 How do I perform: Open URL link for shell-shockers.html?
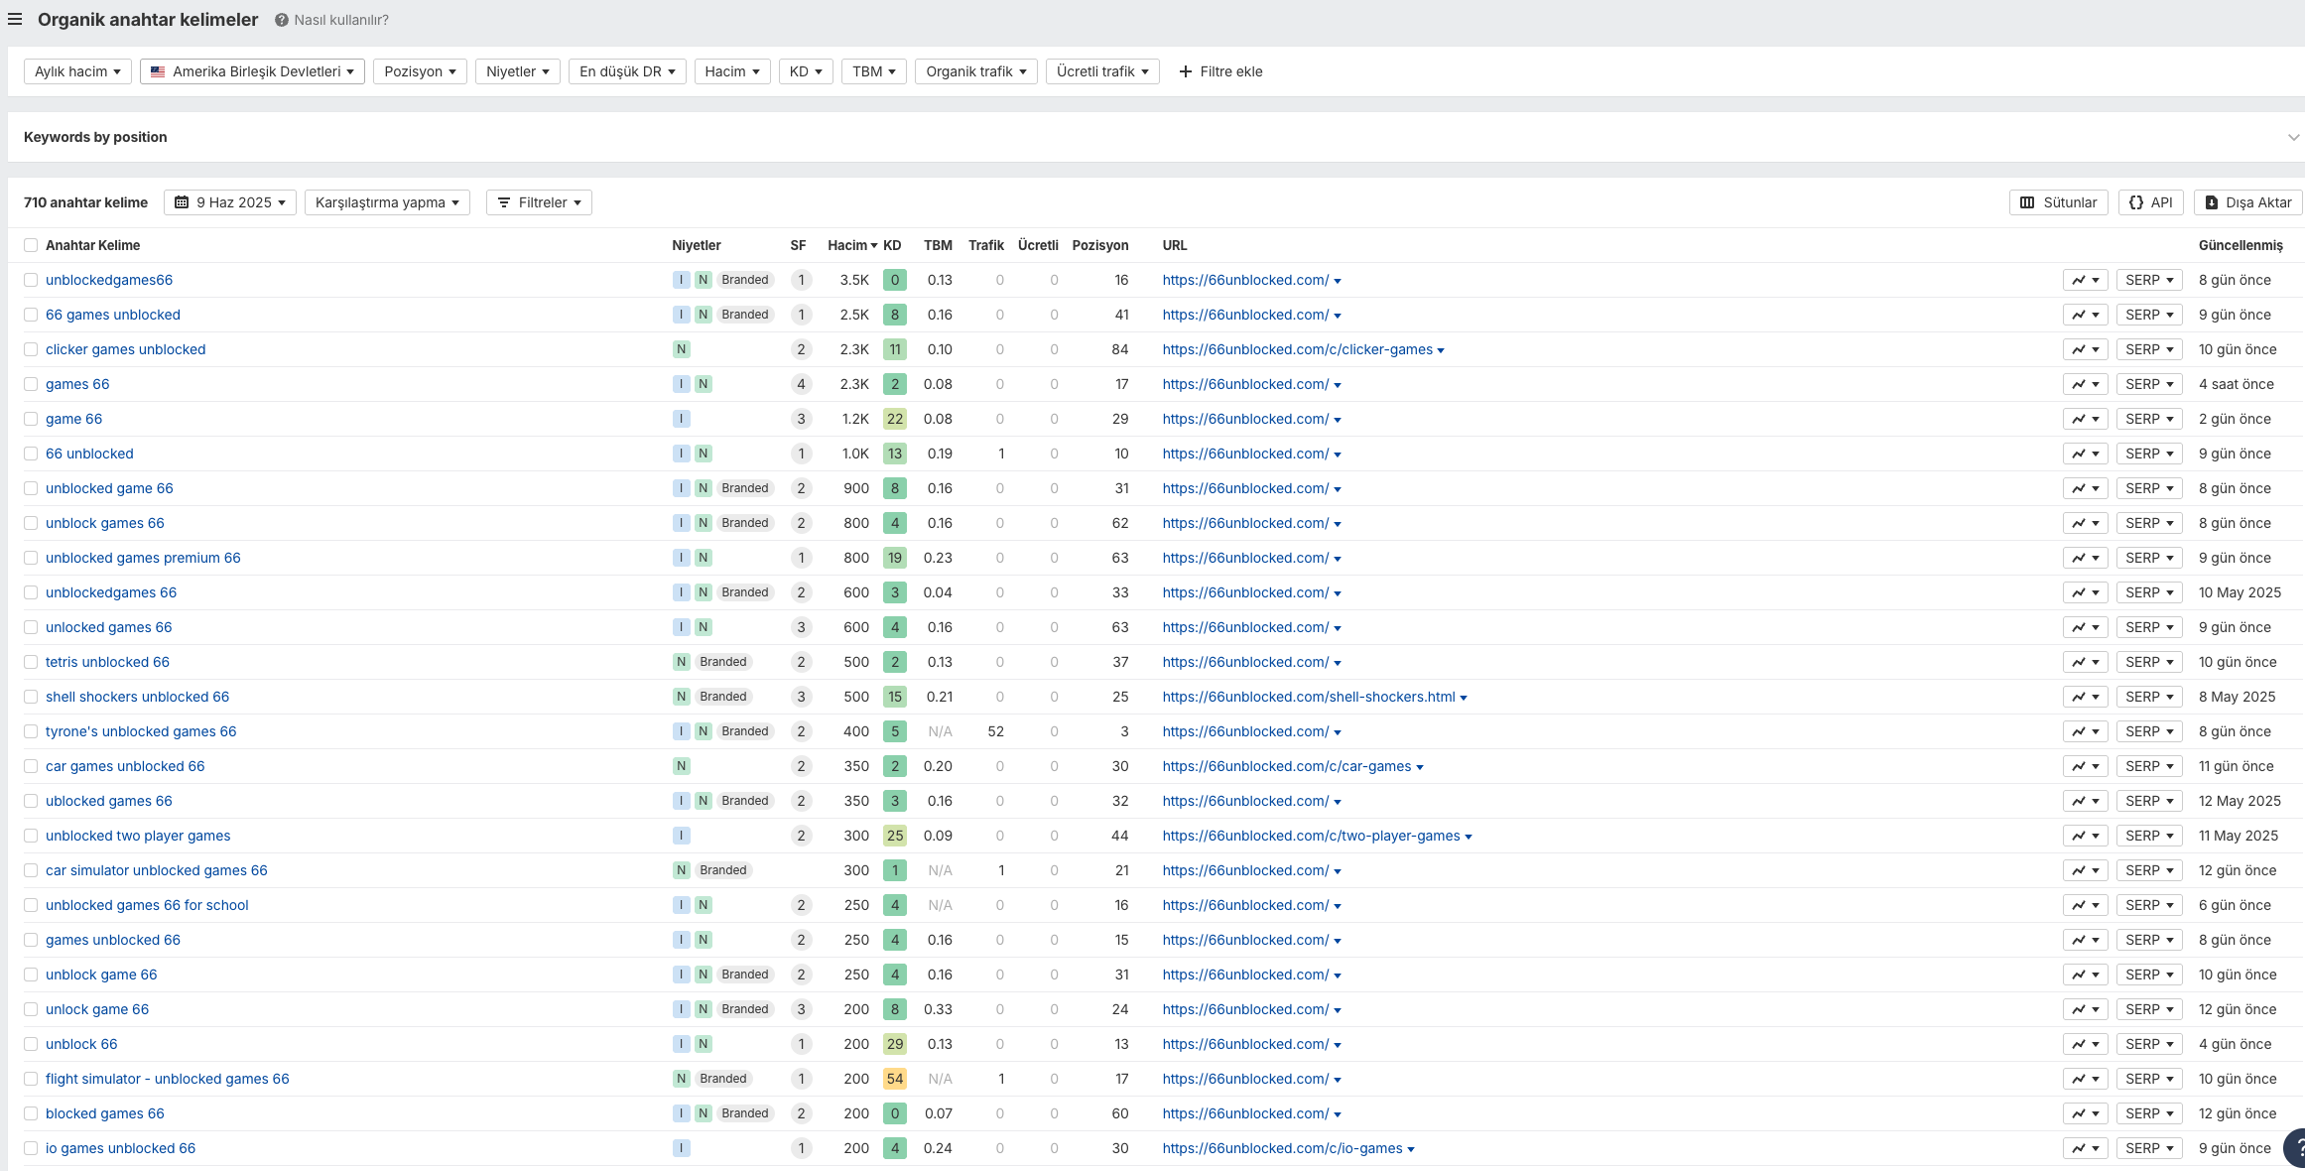[x=1309, y=697]
